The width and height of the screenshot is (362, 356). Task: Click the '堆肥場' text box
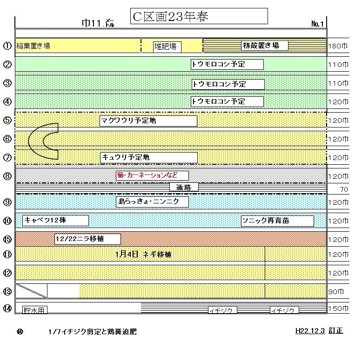pyautogui.click(x=167, y=47)
